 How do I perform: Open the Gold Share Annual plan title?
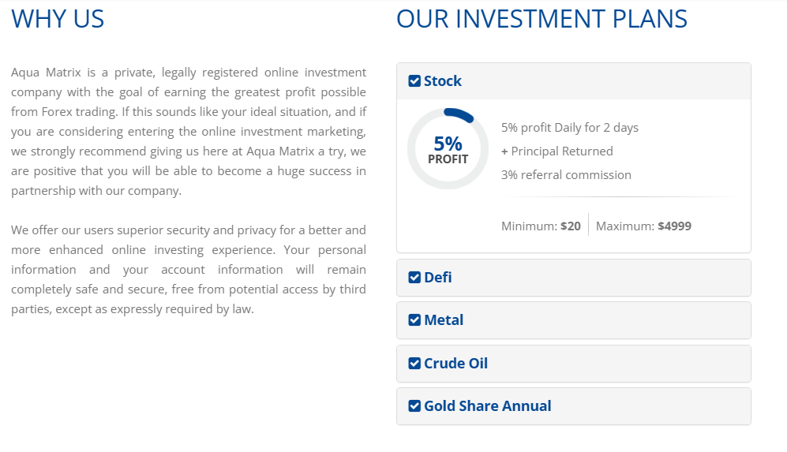(487, 406)
